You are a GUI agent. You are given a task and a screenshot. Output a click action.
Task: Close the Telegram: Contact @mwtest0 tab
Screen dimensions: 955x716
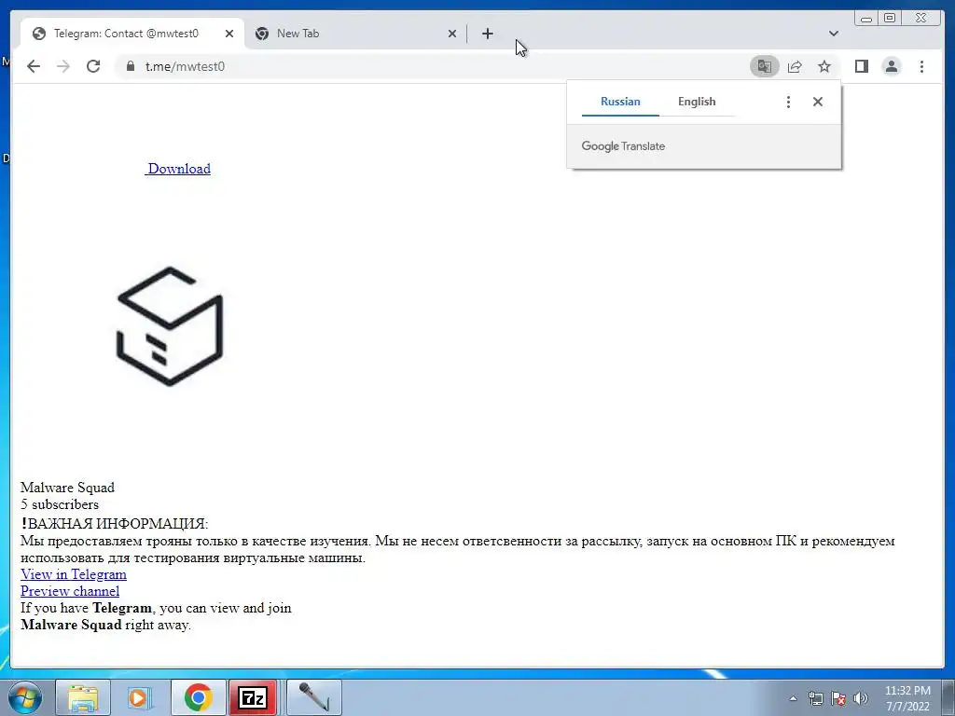click(x=229, y=34)
